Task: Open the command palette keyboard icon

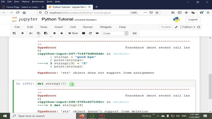Action: (134, 33)
